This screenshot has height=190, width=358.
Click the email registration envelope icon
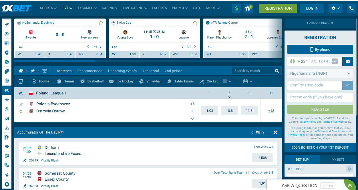point(347,61)
